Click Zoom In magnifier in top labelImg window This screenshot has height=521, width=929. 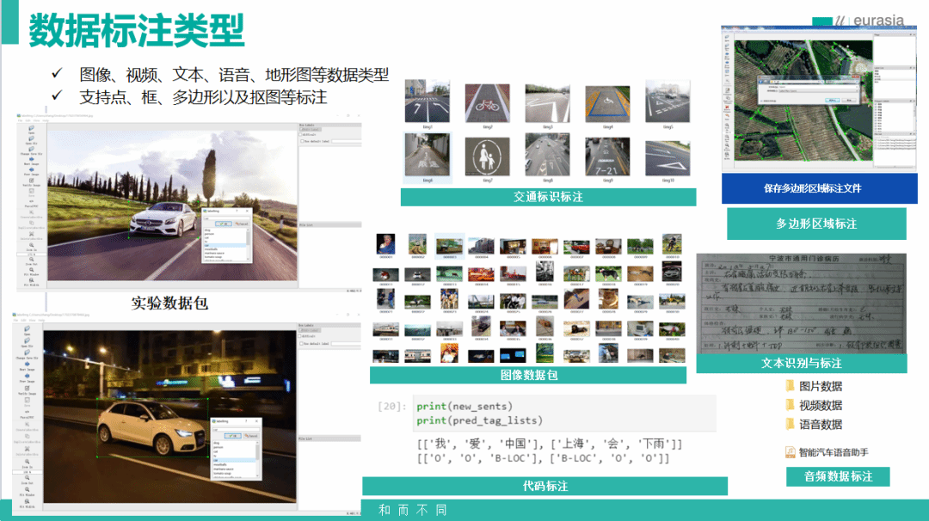coord(31,246)
